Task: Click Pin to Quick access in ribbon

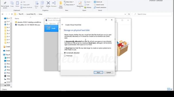Action: [5, 5]
